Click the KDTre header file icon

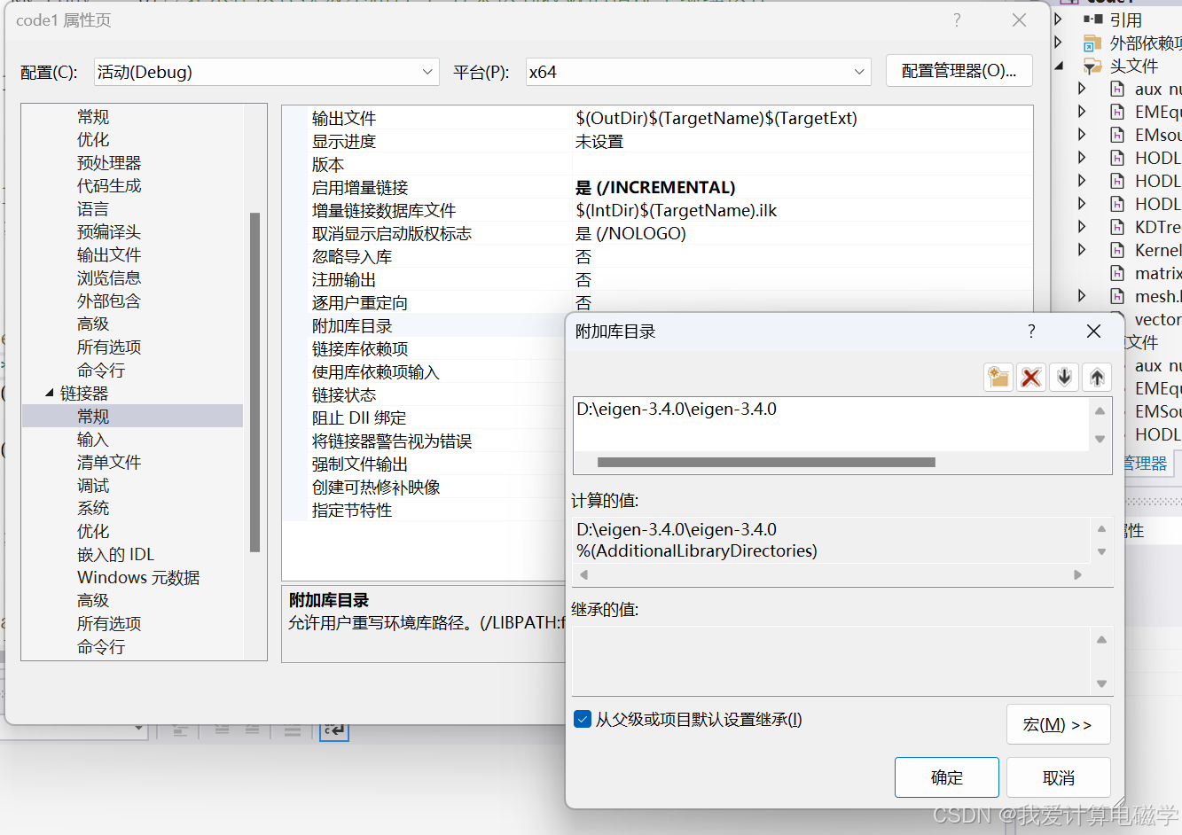coord(1115,226)
